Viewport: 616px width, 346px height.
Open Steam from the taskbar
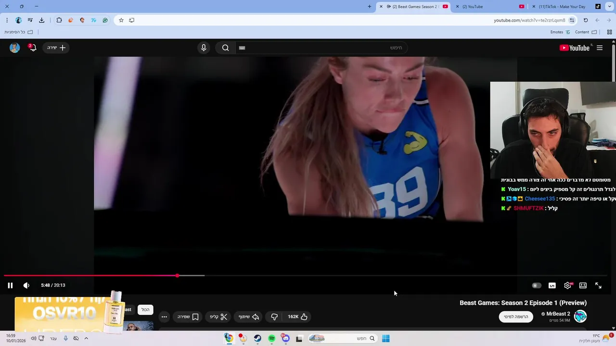[x=257, y=338]
